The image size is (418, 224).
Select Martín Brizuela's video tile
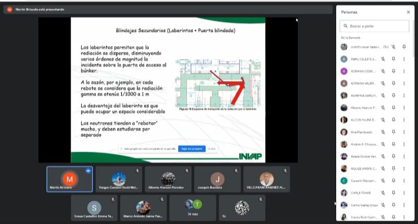point(70,179)
